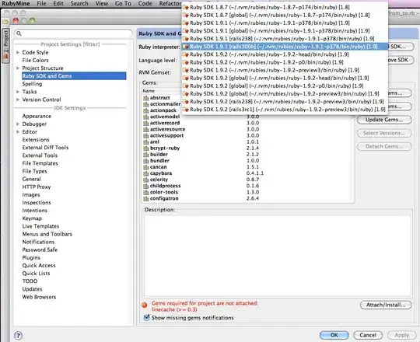Expand the Debugger settings node

point(18,124)
